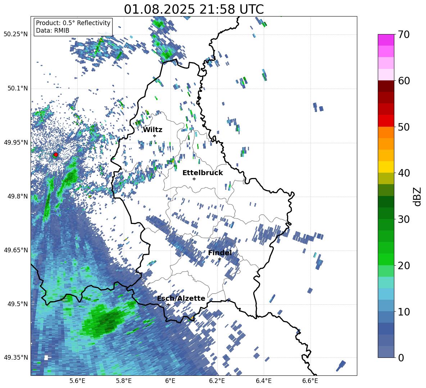Viewport: 426px width, 388px height.
Task: Click the dBZ colorbar label
Action: pyautogui.click(x=418, y=196)
